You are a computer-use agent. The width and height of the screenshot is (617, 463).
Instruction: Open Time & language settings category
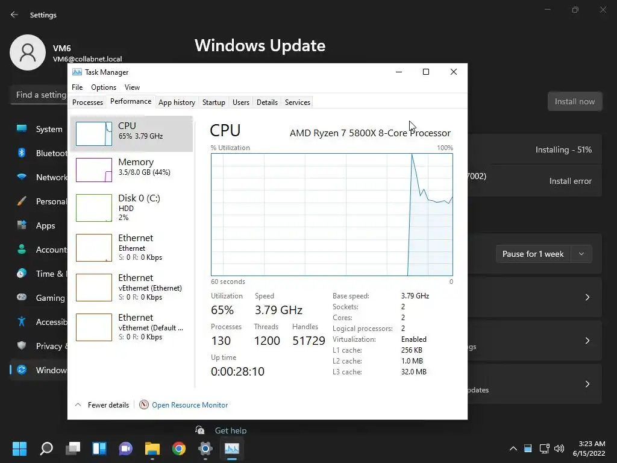pyautogui.click(x=39, y=274)
